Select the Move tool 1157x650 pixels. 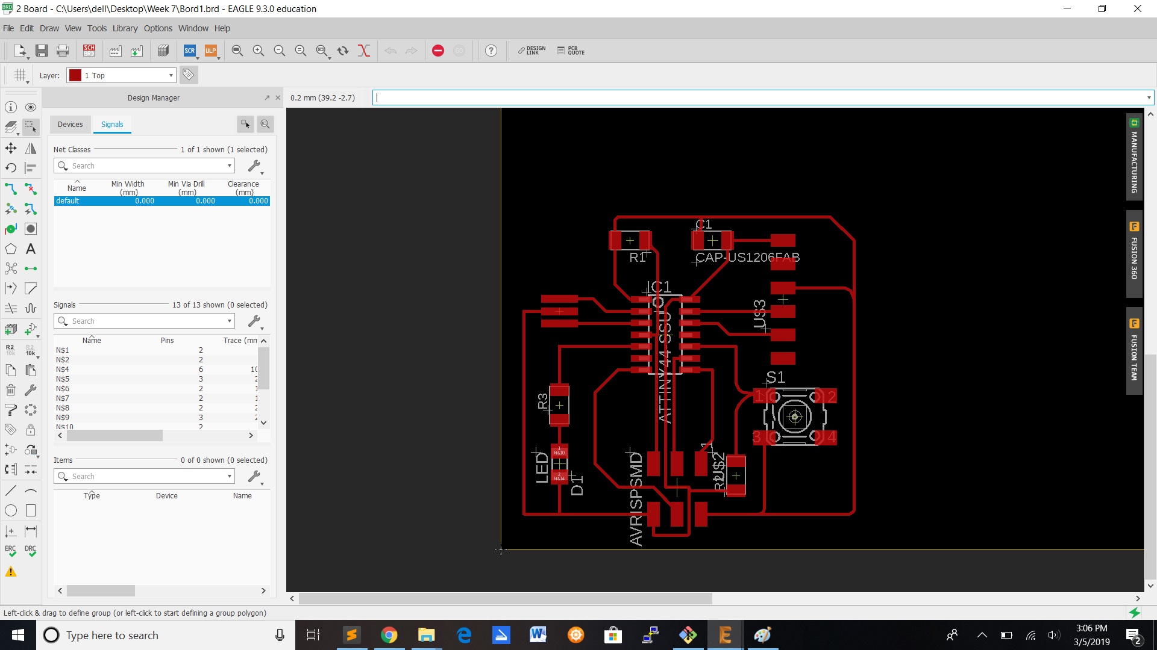coord(11,149)
